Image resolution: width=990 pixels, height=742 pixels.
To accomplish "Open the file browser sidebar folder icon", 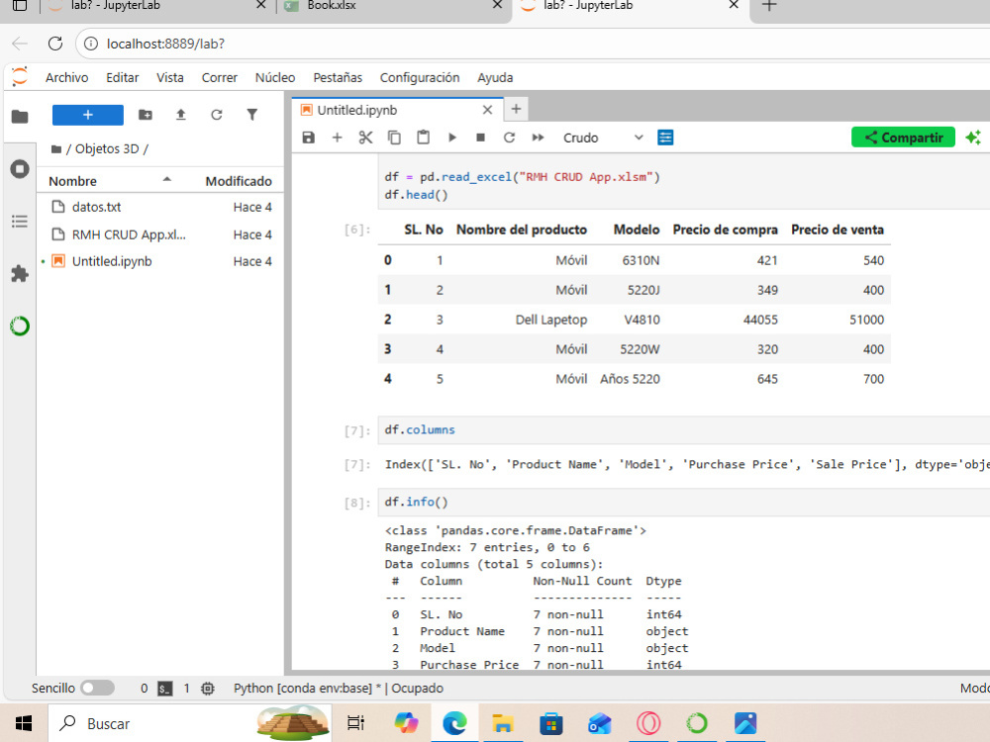I will (20, 117).
